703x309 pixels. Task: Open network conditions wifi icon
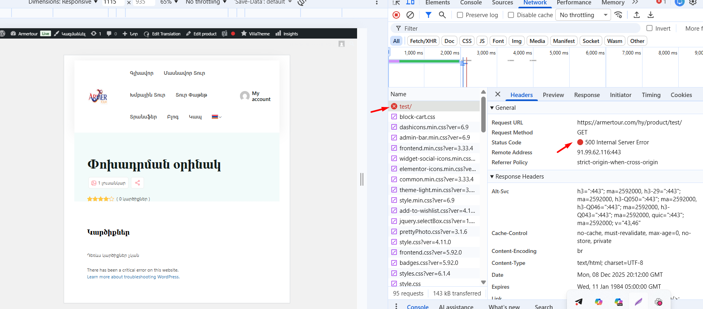[x=618, y=15]
